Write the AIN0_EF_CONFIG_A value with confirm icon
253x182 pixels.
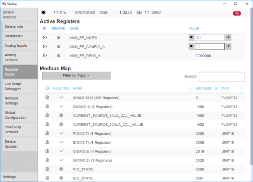click(x=228, y=46)
